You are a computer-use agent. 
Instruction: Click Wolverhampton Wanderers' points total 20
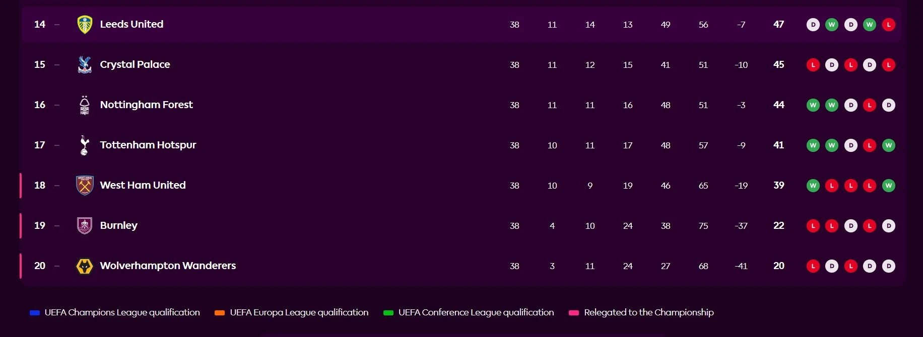point(779,266)
